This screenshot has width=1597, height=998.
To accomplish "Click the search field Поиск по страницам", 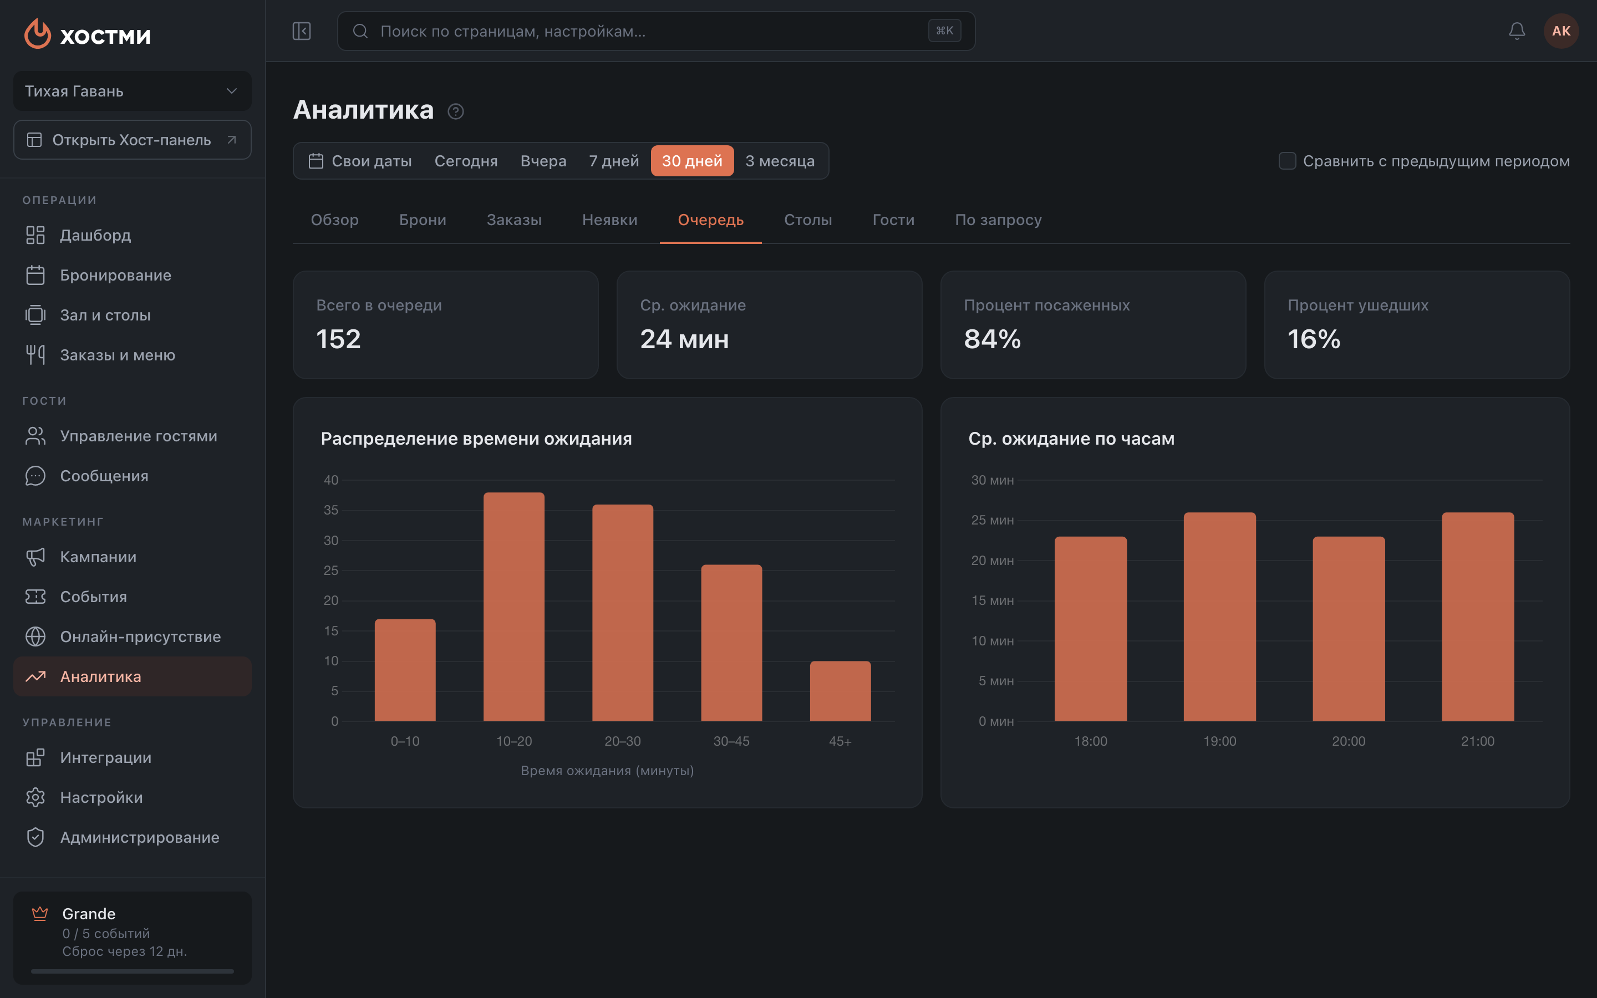I will point(656,31).
